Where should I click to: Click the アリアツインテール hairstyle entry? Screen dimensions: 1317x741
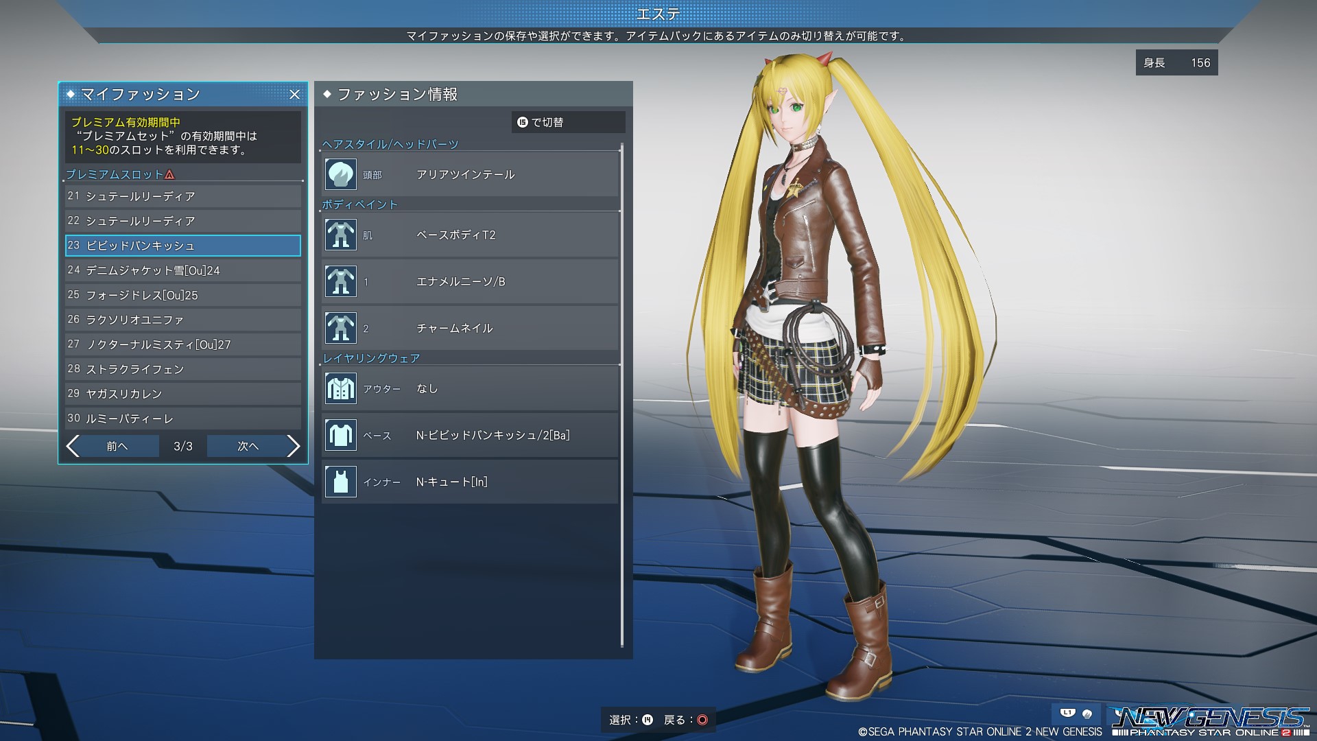(x=471, y=174)
